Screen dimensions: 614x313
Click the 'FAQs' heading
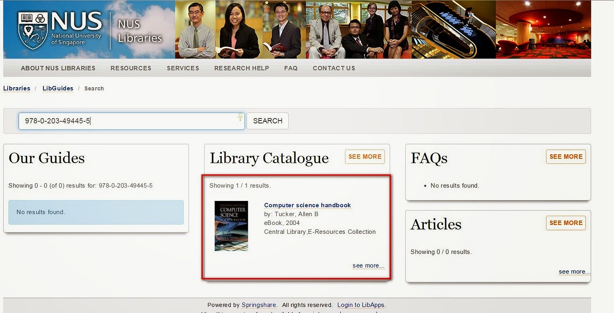pos(429,158)
